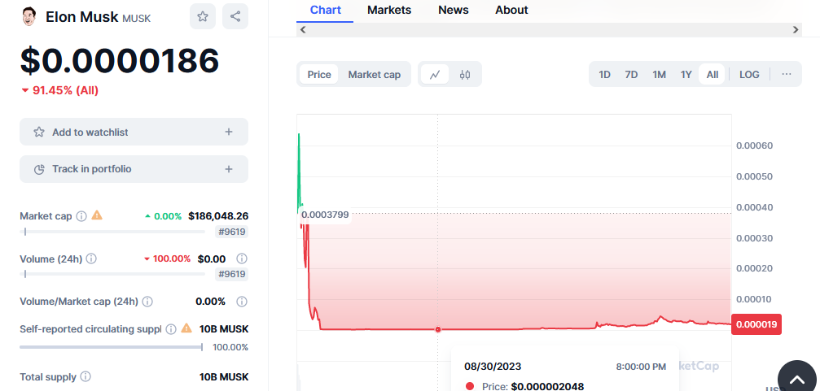Click Total supply info icon
Image resolution: width=820 pixels, height=391 pixels.
coord(86,376)
